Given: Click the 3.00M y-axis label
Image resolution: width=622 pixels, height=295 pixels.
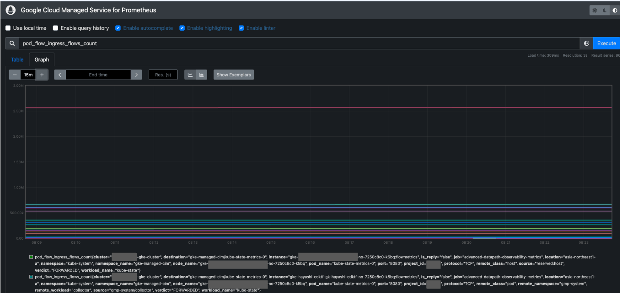Looking at the screenshot, I should tap(18, 86).
